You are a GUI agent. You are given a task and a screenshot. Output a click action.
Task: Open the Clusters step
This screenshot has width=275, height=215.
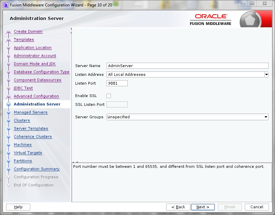[22, 120]
